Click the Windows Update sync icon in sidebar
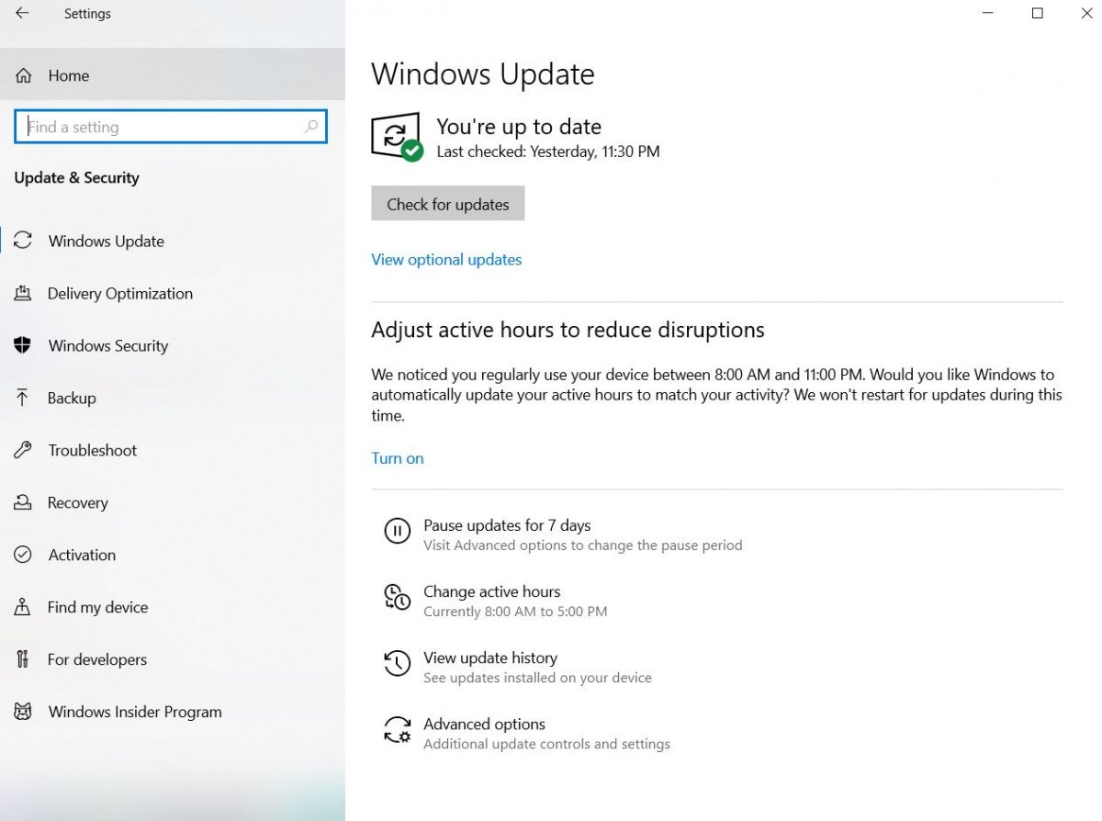 pos(23,241)
